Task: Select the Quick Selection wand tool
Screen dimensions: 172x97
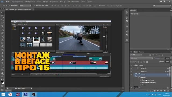Action: pos(2,23)
